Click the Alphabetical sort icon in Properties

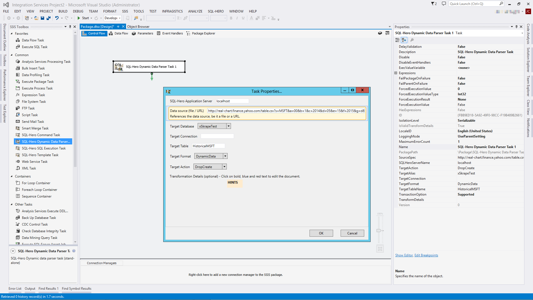click(x=404, y=40)
